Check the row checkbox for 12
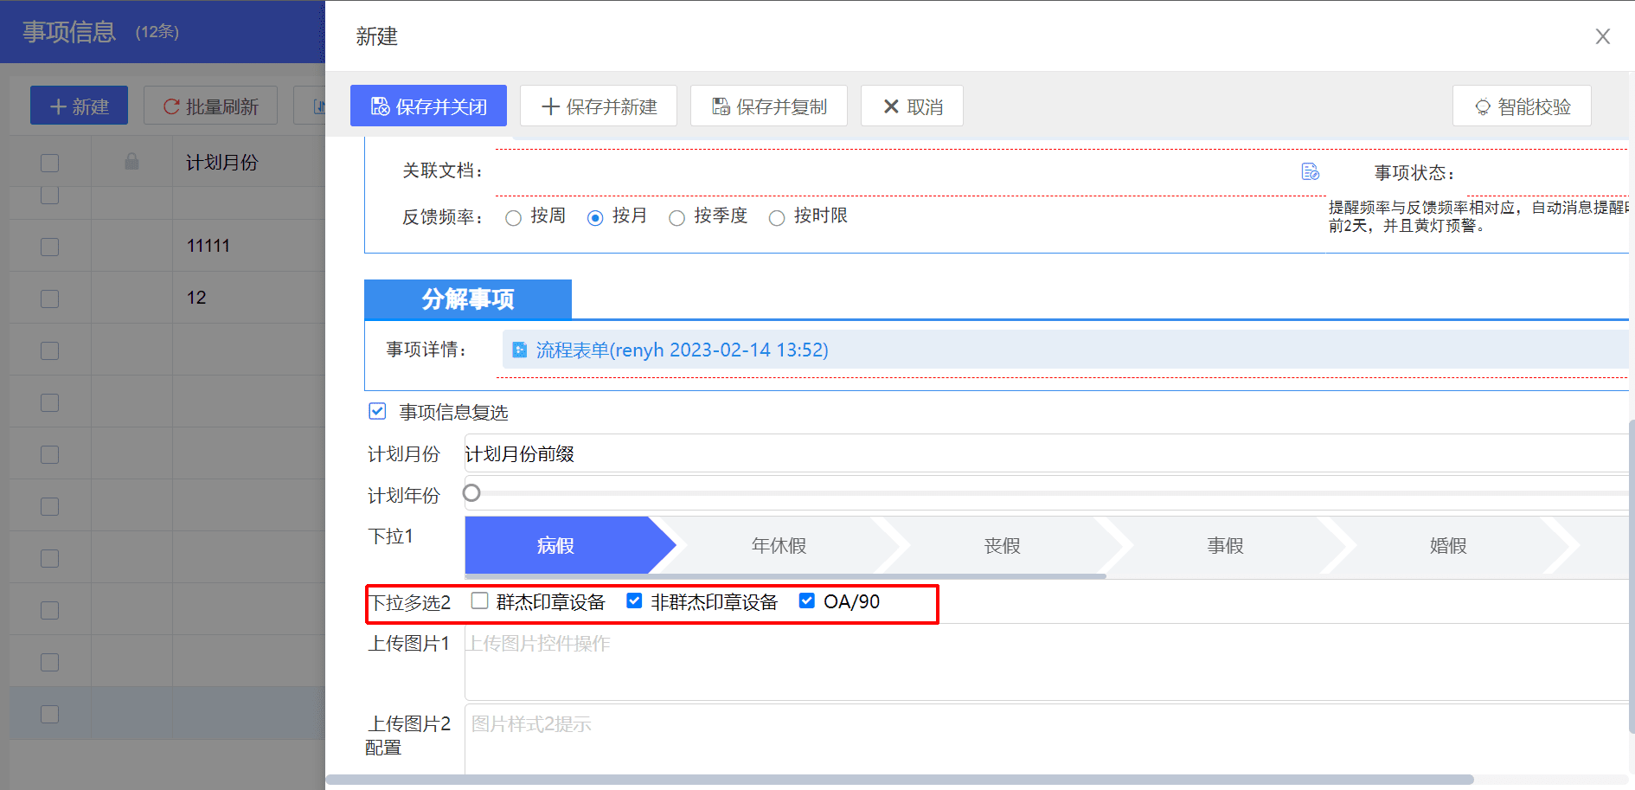The image size is (1635, 790). point(50,299)
